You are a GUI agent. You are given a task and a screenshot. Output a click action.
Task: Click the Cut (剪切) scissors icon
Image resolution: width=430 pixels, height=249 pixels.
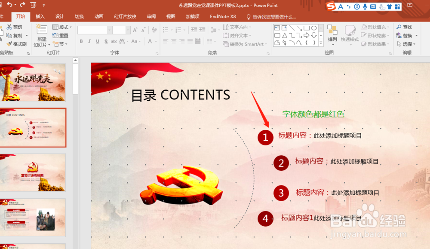(x=9, y=27)
